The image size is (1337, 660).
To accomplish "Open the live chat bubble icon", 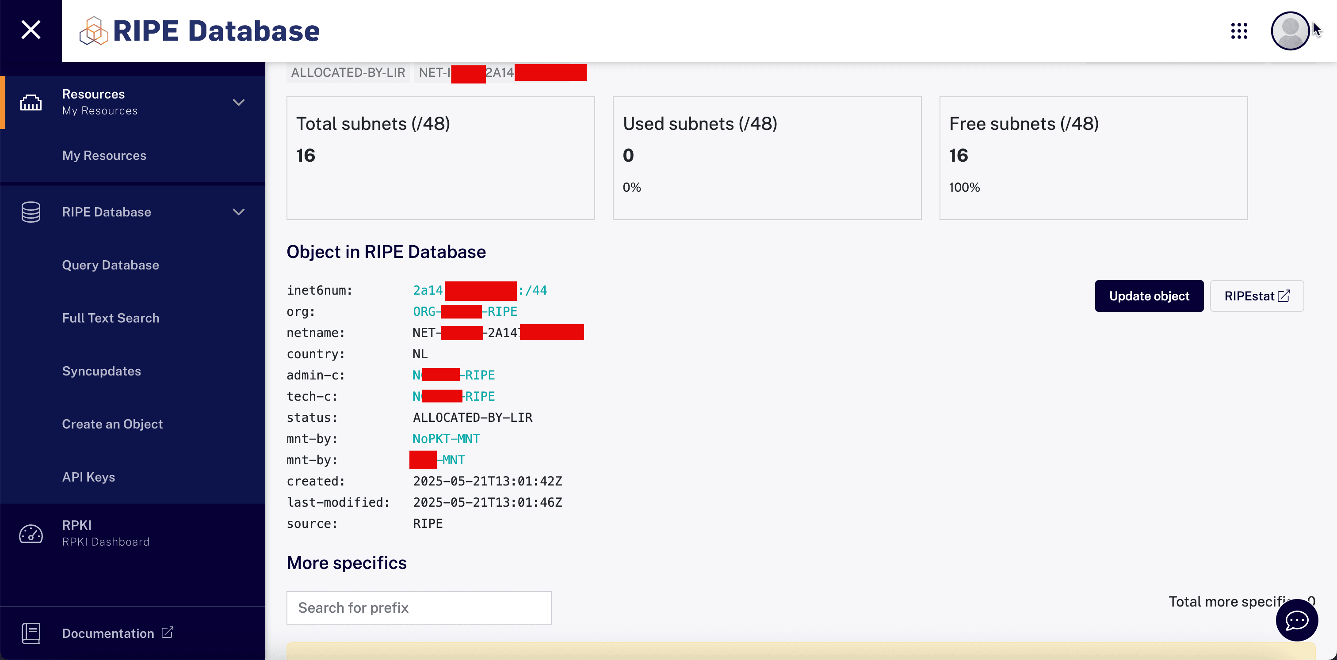I will pos(1296,619).
